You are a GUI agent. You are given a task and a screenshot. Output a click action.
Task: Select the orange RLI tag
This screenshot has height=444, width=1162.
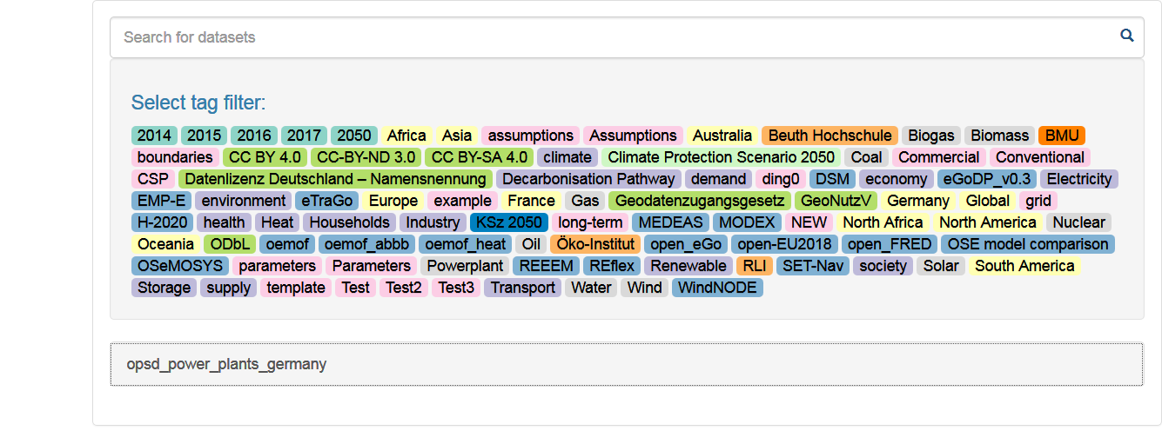tap(755, 266)
